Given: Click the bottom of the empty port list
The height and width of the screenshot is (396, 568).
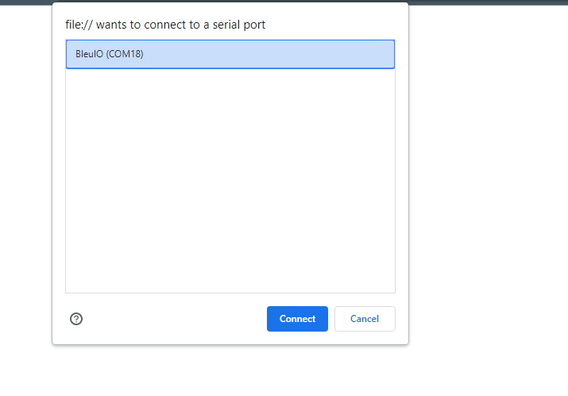Looking at the screenshot, I should [230, 282].
